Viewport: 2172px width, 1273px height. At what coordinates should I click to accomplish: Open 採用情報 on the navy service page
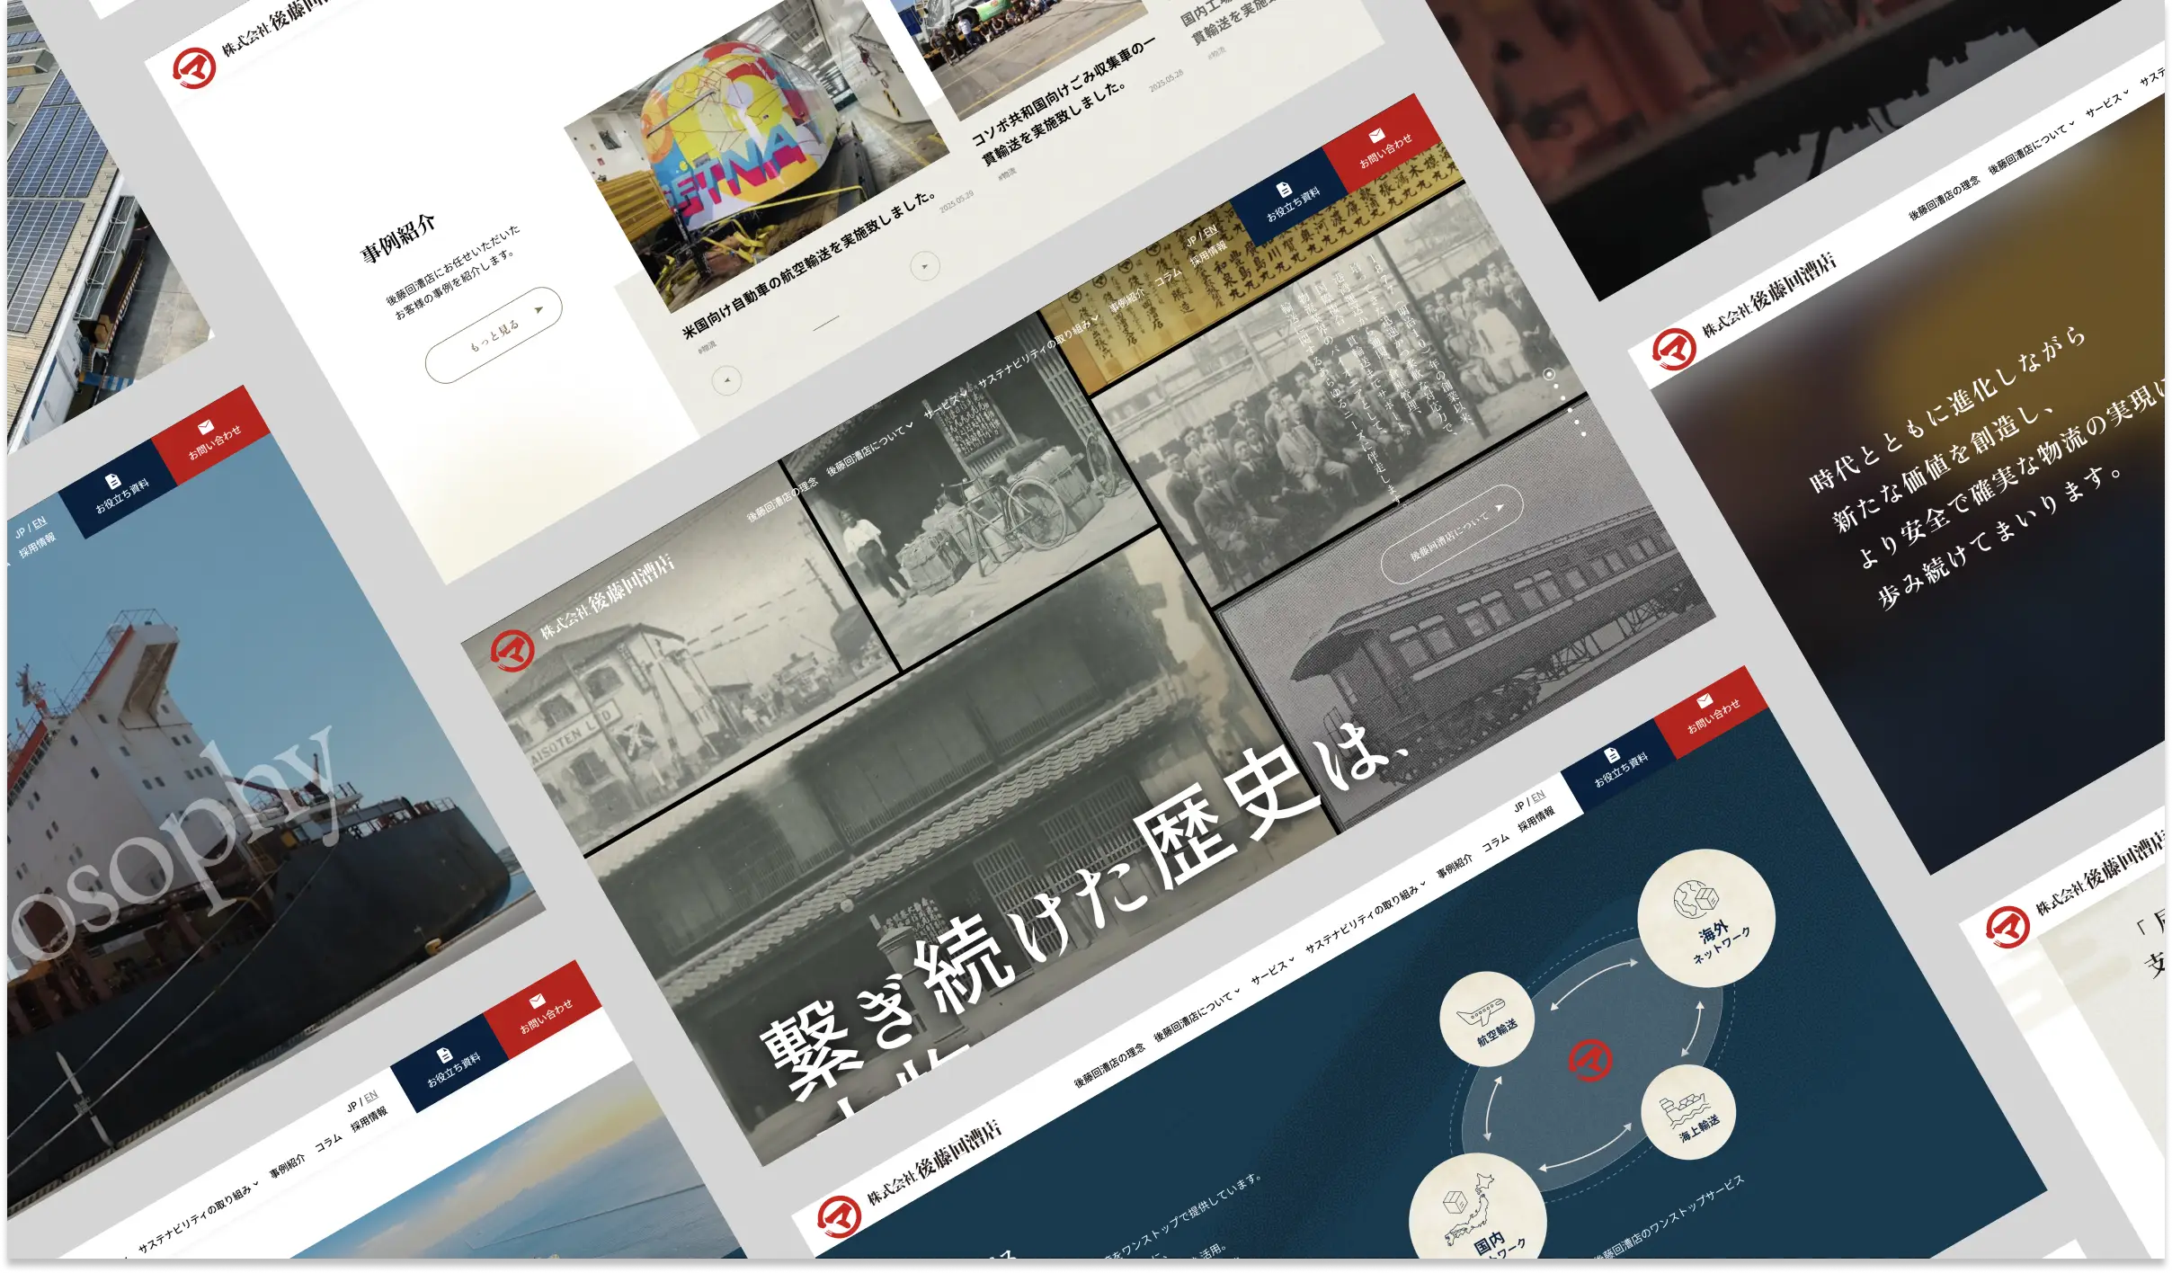[x=1536, y=818]
